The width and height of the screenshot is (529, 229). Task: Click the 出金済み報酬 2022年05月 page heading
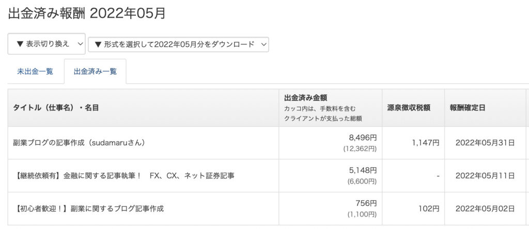[x=87, y=13]
